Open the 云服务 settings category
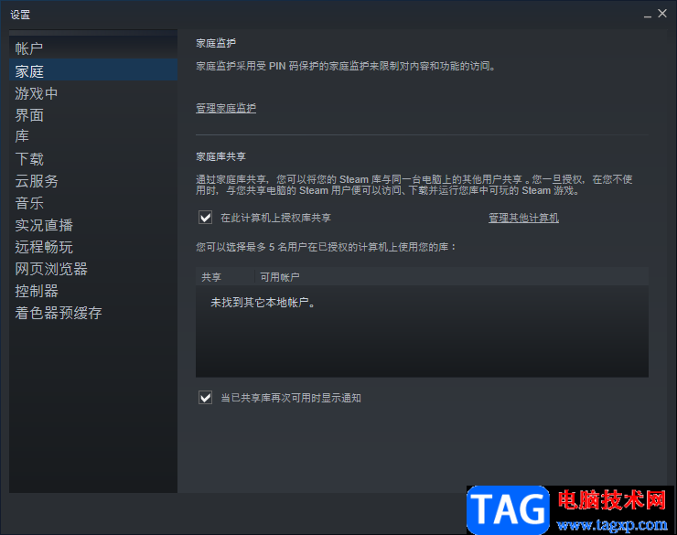Screen dimensions: 677x535 [92, 180]
